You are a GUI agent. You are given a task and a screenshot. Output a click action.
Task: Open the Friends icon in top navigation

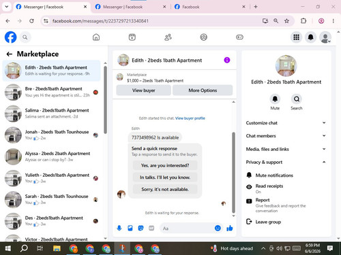coord(168,37)
